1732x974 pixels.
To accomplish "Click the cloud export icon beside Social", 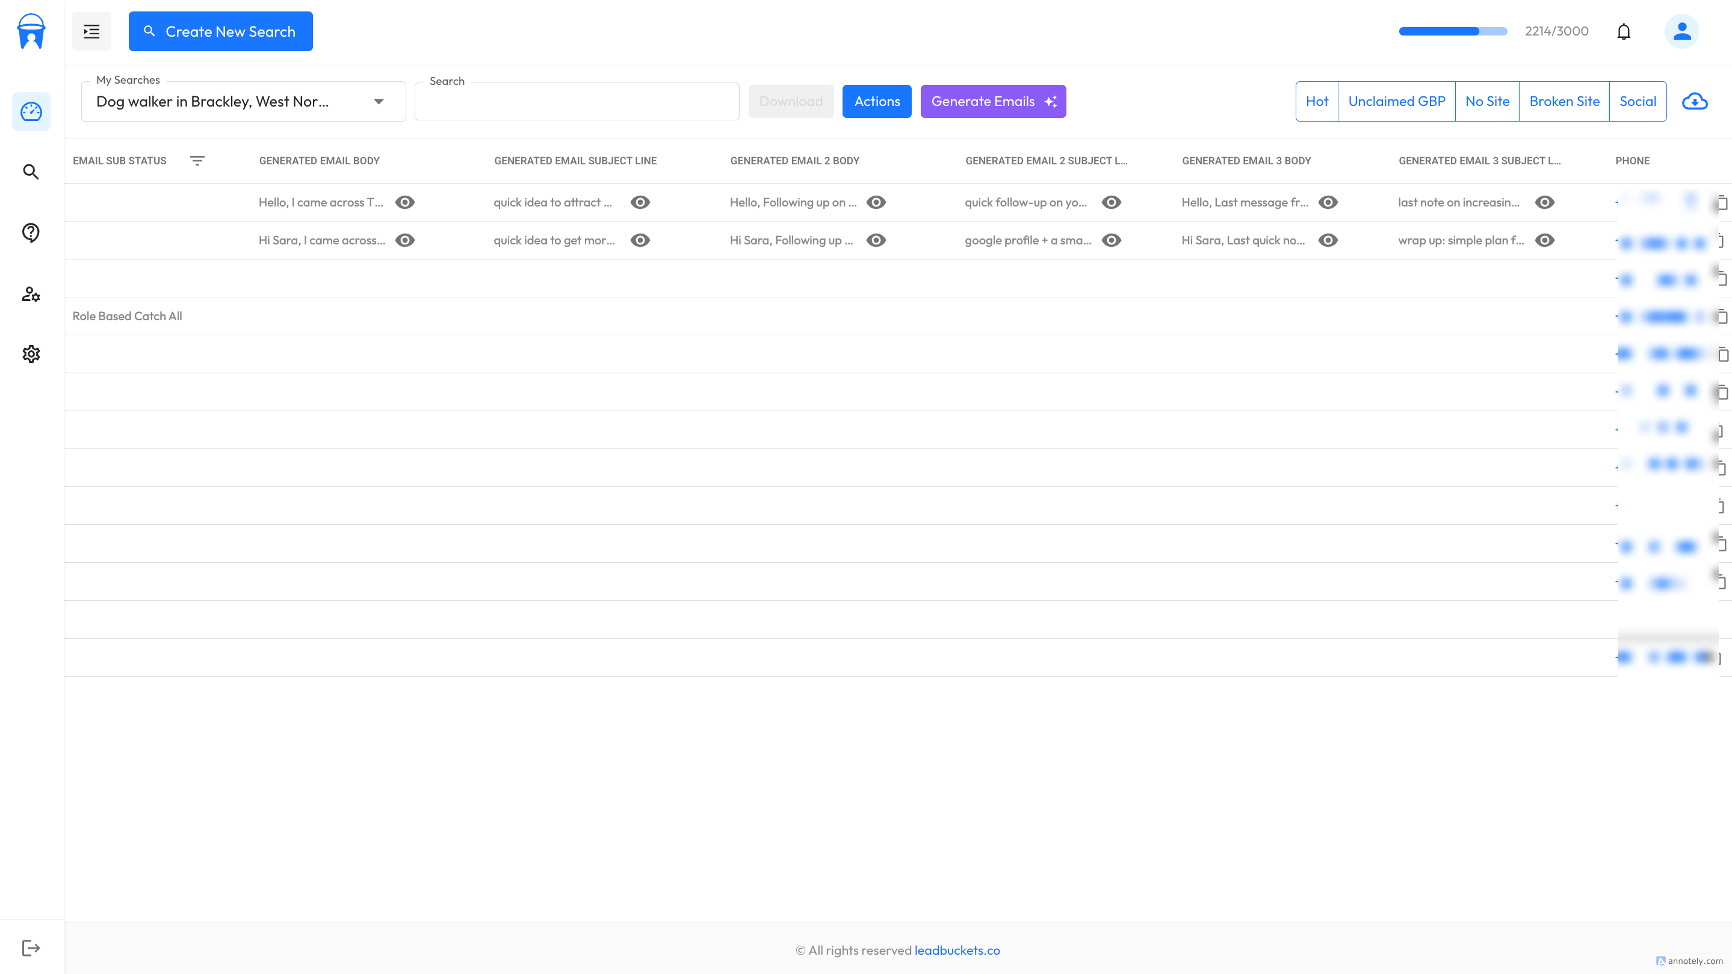I will tap(1695, 102).
